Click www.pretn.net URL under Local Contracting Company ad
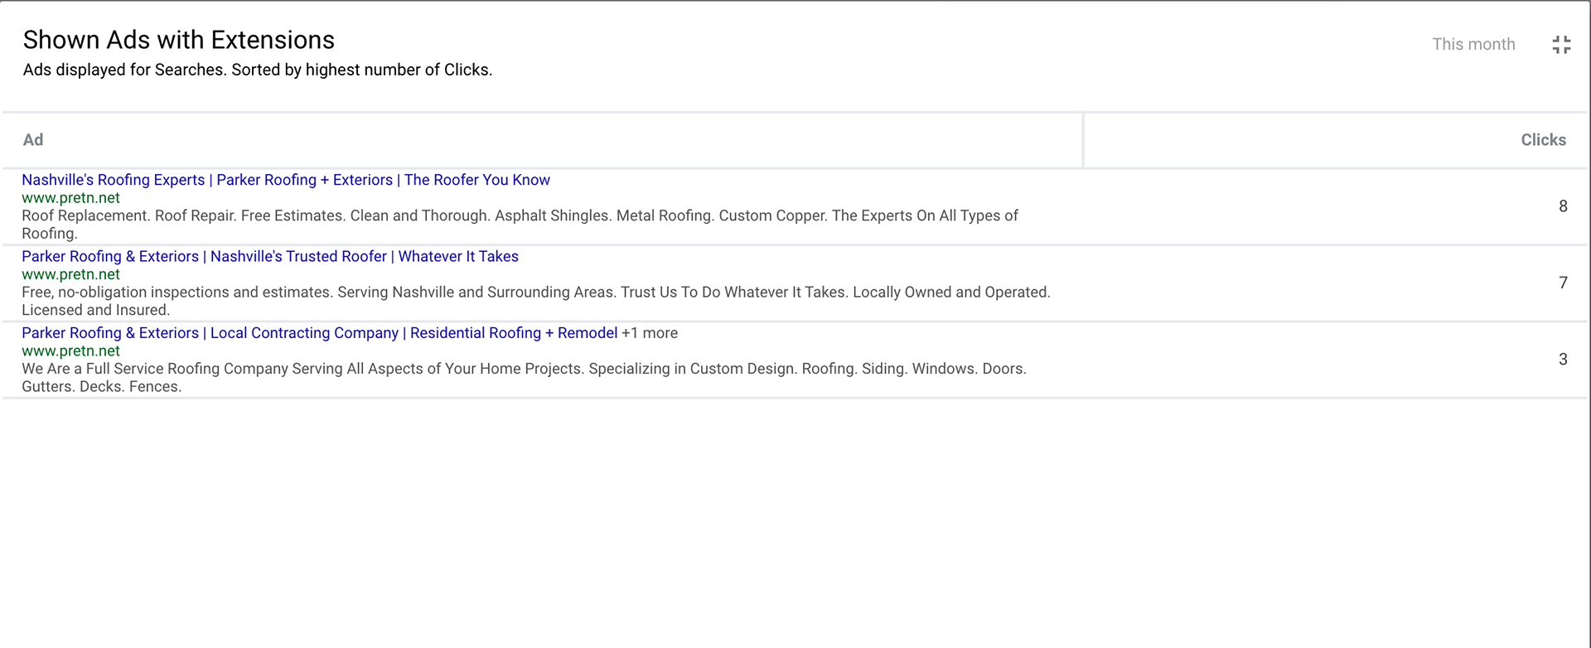Screen dimensions: 1591x648 (x=70, y=351)
